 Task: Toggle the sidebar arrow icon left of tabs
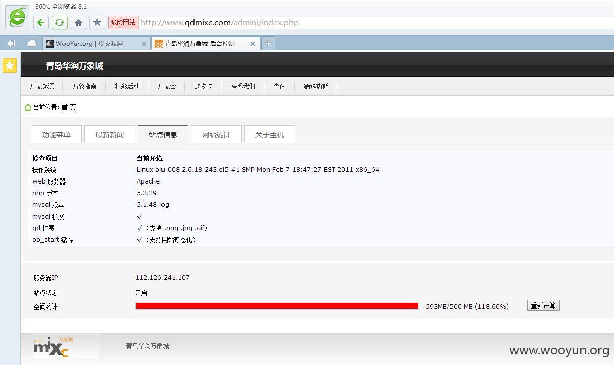coord(11,43)
